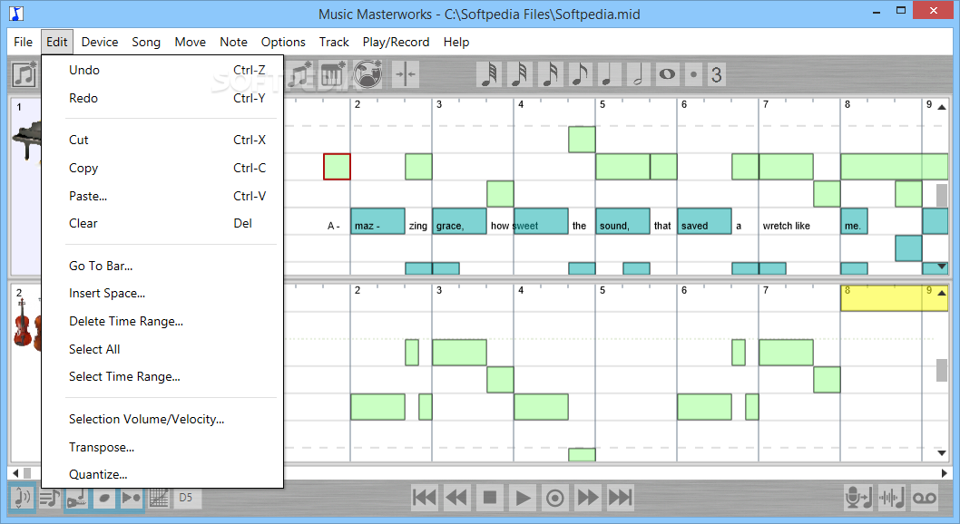Open the Track menu

point(334,42)
